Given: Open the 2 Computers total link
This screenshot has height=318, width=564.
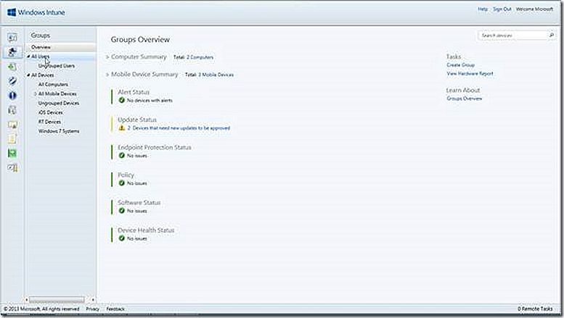Looking at the screenshot, I should (x=200, y=57).
